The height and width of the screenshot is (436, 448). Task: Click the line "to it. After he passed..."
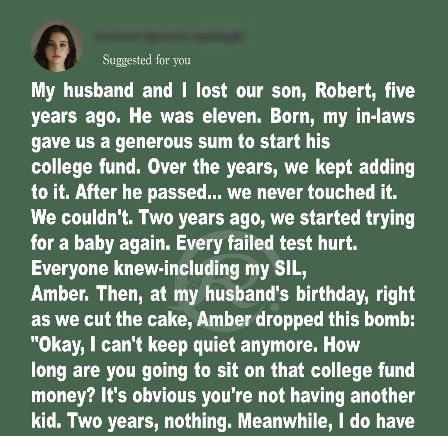[x=214, y=193]
